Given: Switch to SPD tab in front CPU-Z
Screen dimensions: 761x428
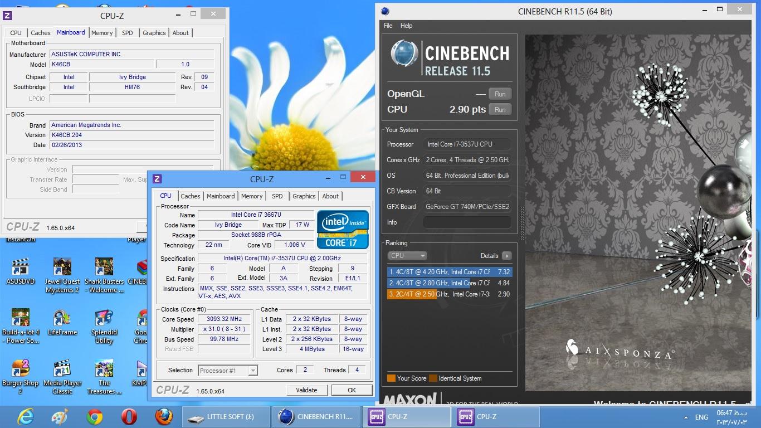Looking at the screenshot, I should coord(277,196).
